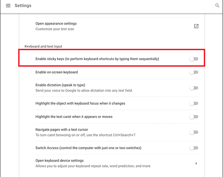Enable dictation speak to type toggle
This screenshot has height=177, width=223.
pyautogui.click(x=194, y=88)
